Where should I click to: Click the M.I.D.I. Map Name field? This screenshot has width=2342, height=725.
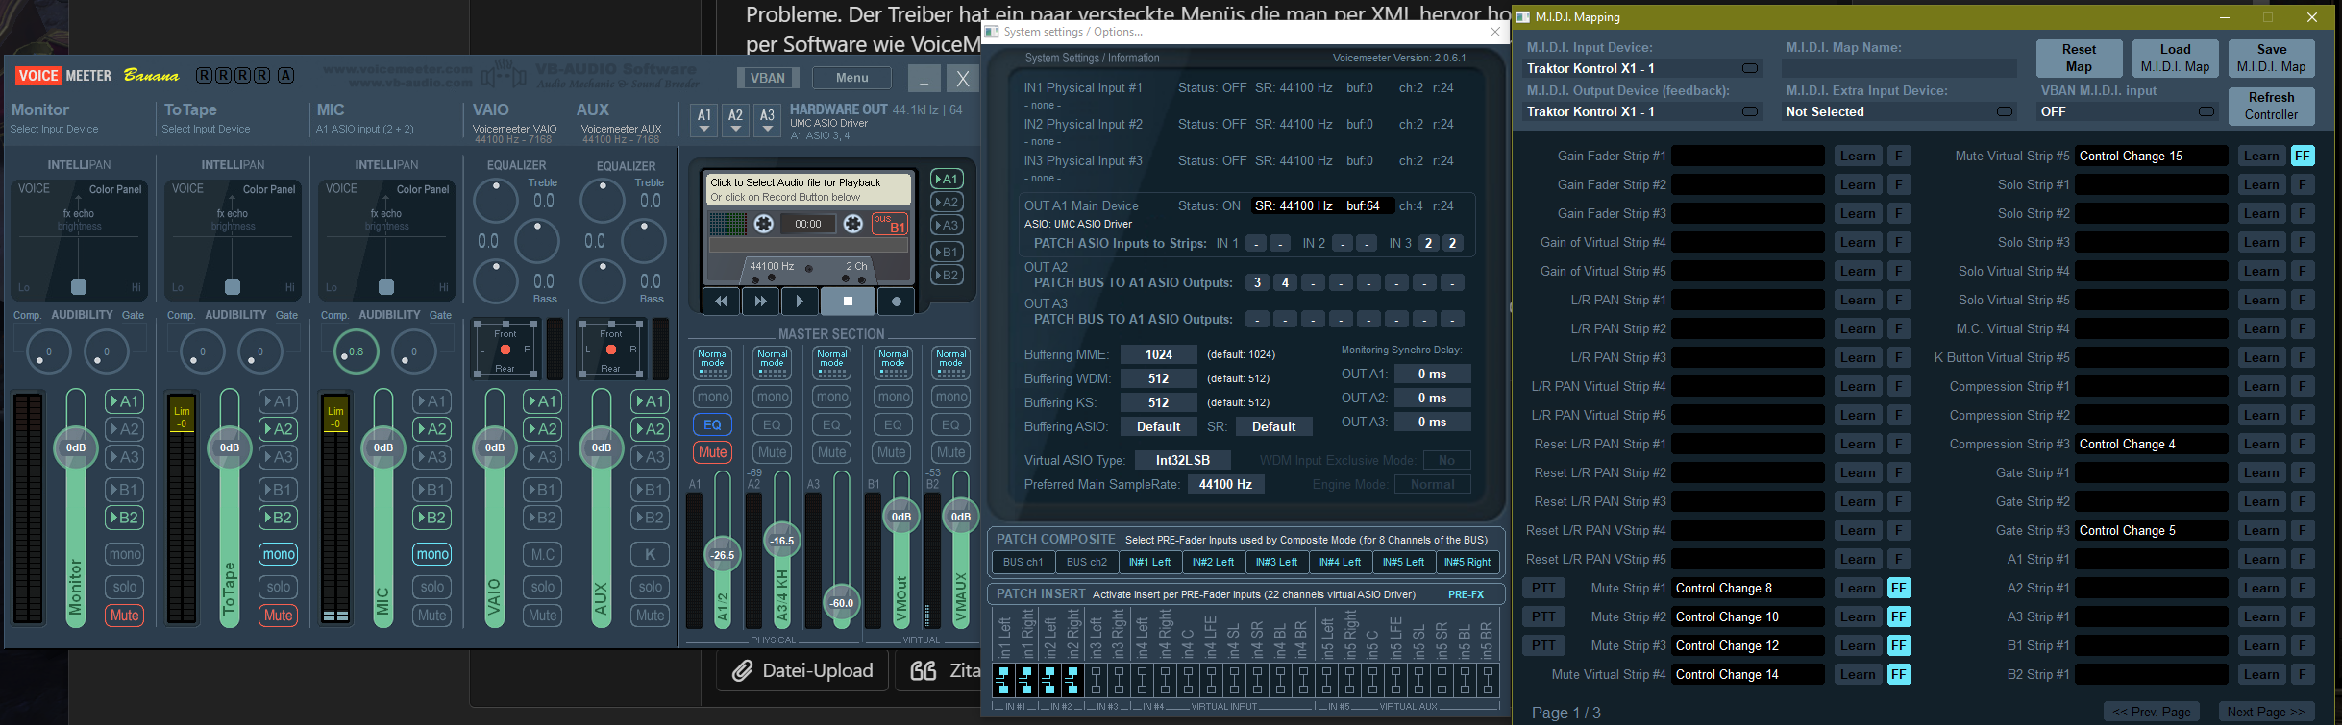pos(1899,68)
